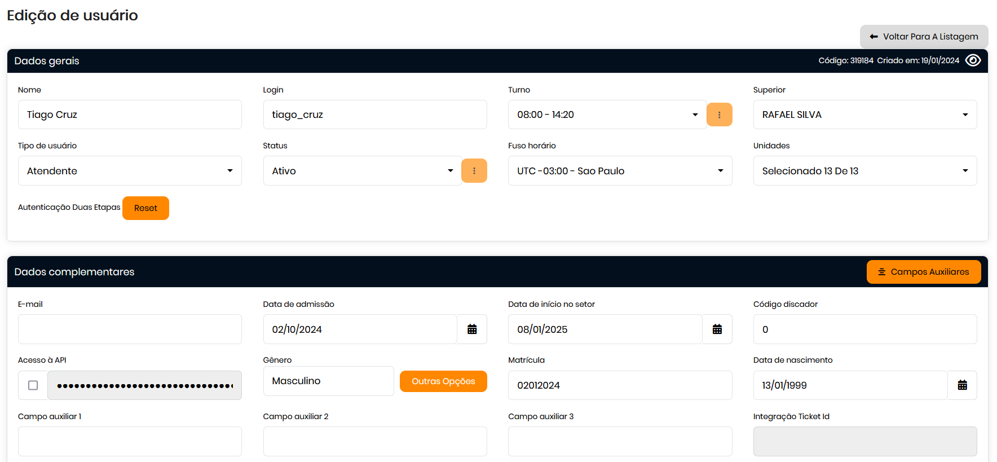Click Voltar Para A Listagem button
Screen dimensions: 997x462
pyautogui.click(x=924, y=37)
